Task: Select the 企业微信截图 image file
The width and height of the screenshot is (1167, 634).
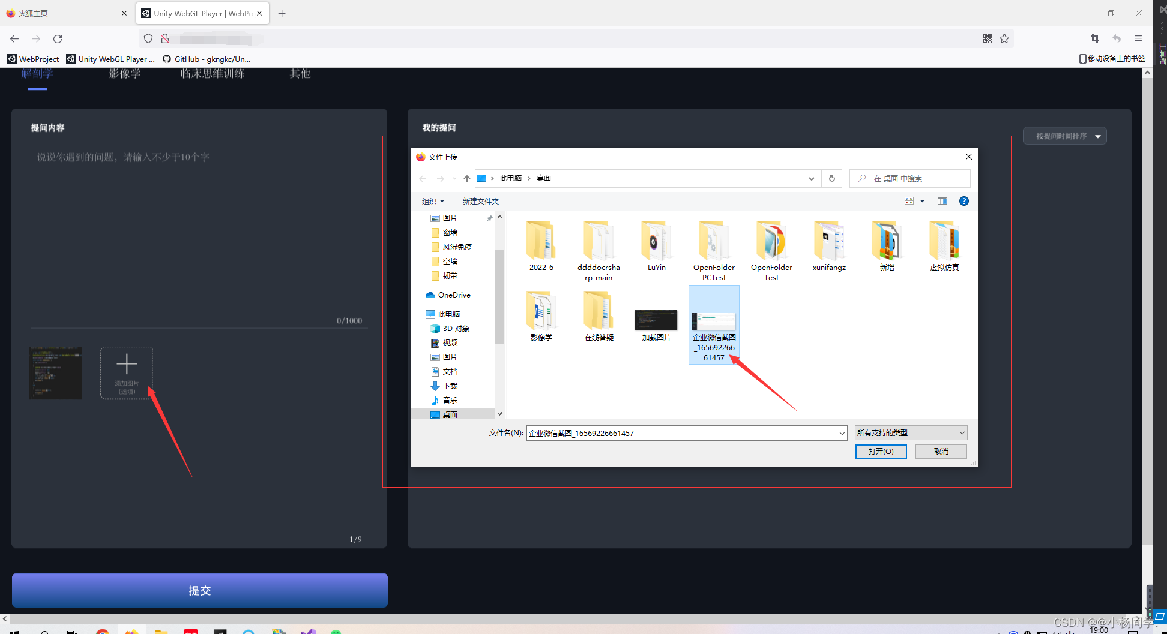Action: 714,324
